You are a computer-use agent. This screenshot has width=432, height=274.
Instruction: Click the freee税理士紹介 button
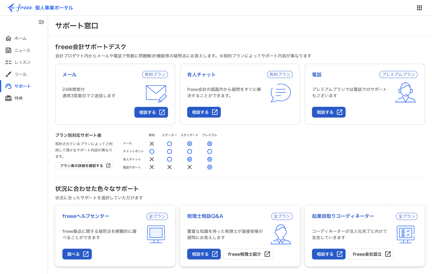click(x=248, y=254)
